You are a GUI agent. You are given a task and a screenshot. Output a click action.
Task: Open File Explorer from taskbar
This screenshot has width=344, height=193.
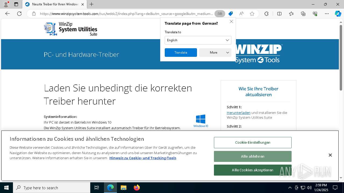(123, 188)
